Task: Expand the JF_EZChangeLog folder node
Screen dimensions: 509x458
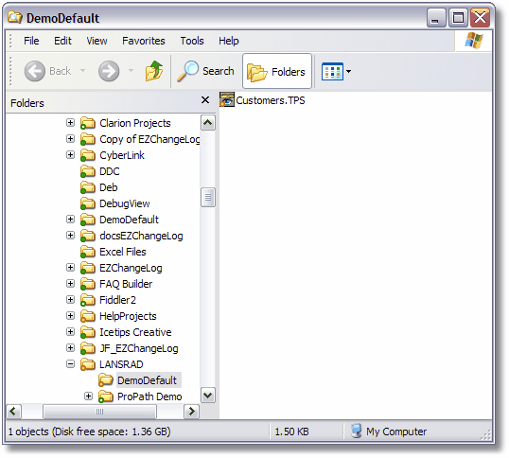Action: [70, 348]
